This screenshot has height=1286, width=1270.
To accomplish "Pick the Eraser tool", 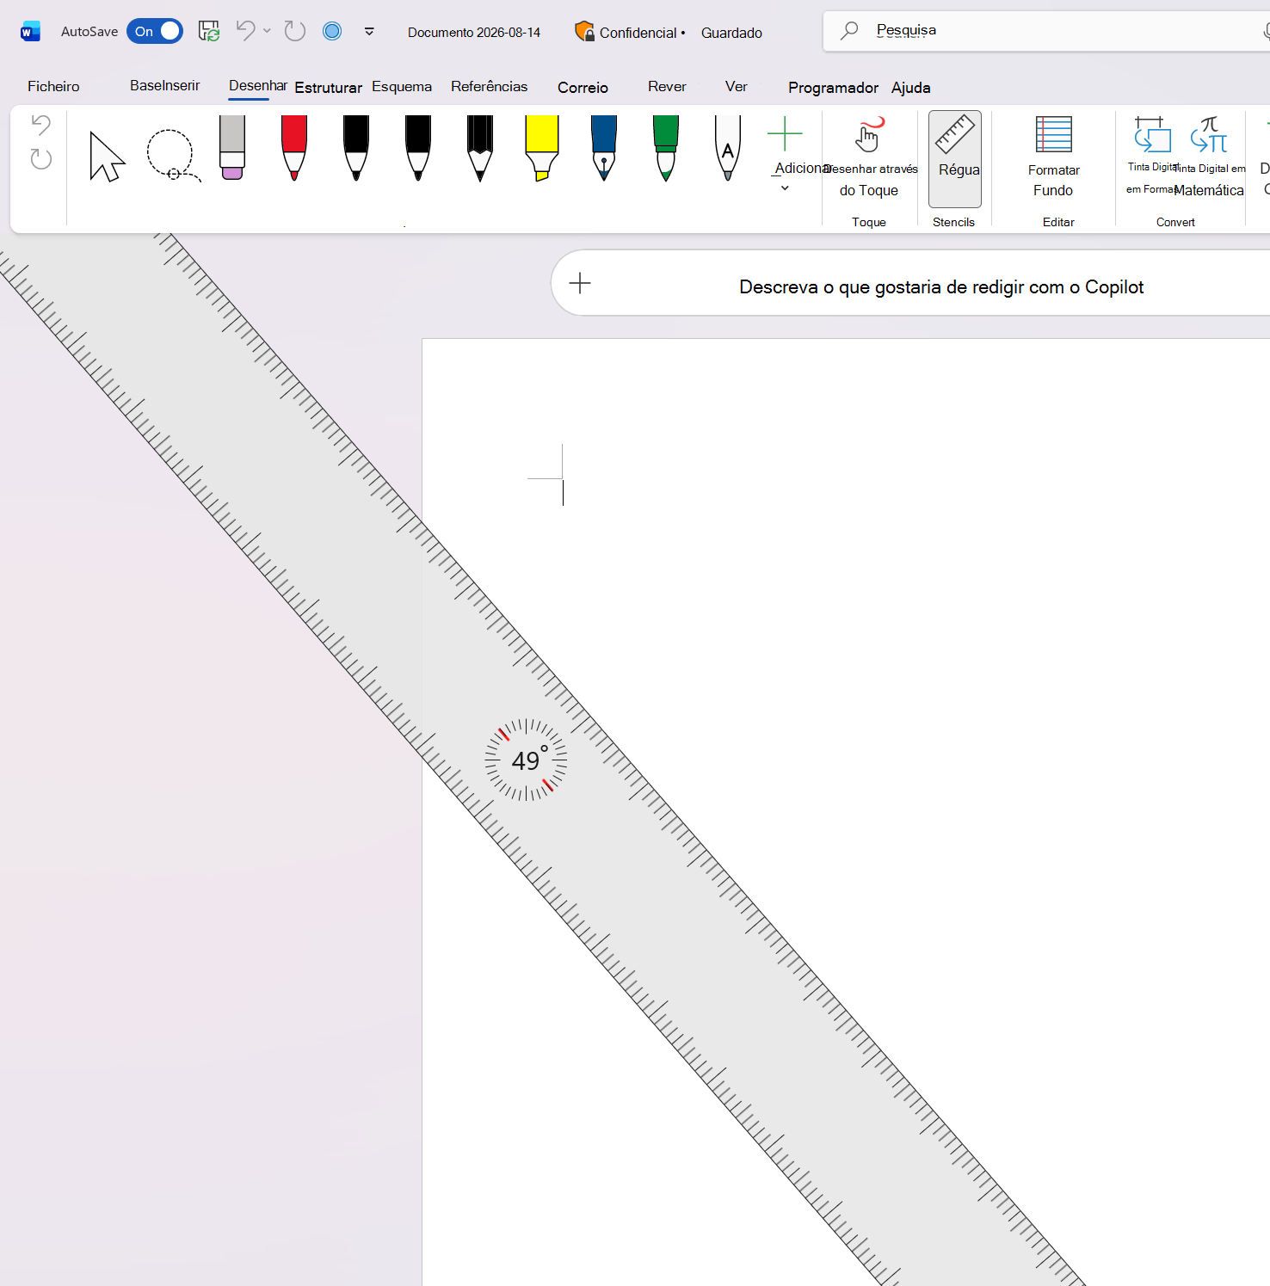I will (x=232, y=148).
